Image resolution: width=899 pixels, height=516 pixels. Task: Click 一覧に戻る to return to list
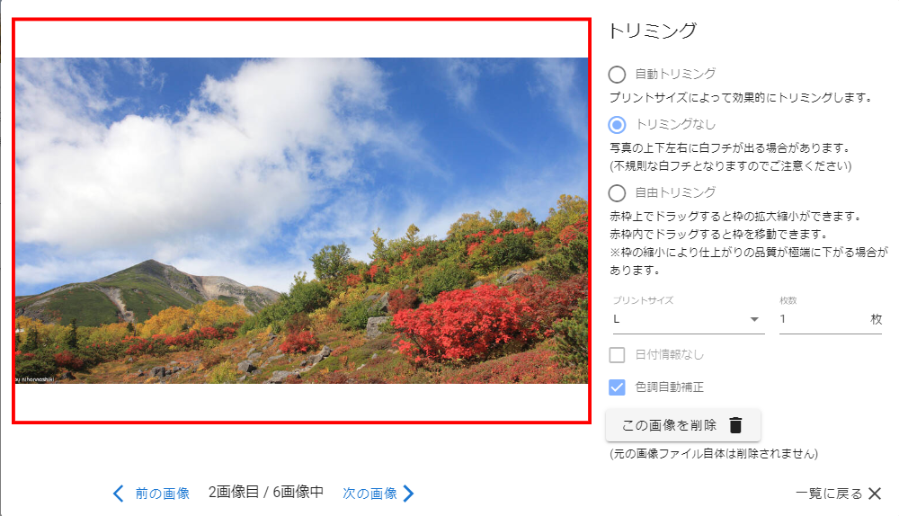pos(829,494)
